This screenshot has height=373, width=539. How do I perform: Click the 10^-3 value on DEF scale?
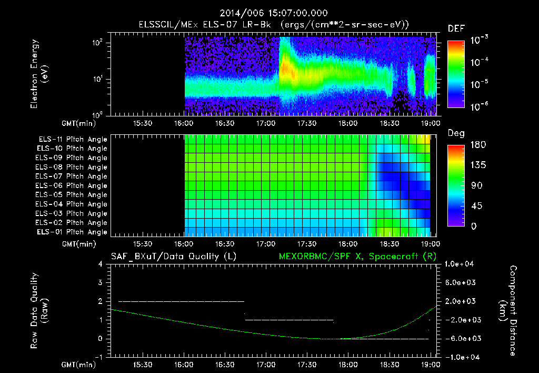click(x=479, y=40)
